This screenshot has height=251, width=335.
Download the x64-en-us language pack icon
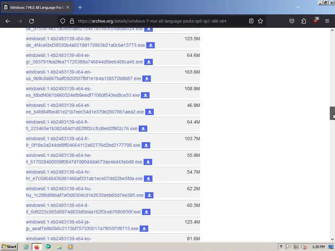click(x=147, y=78)
